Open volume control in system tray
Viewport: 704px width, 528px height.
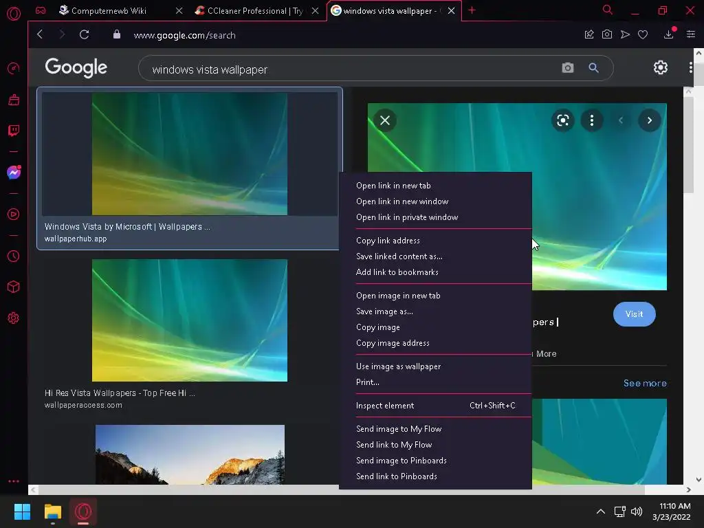click(x=637, y=511)
